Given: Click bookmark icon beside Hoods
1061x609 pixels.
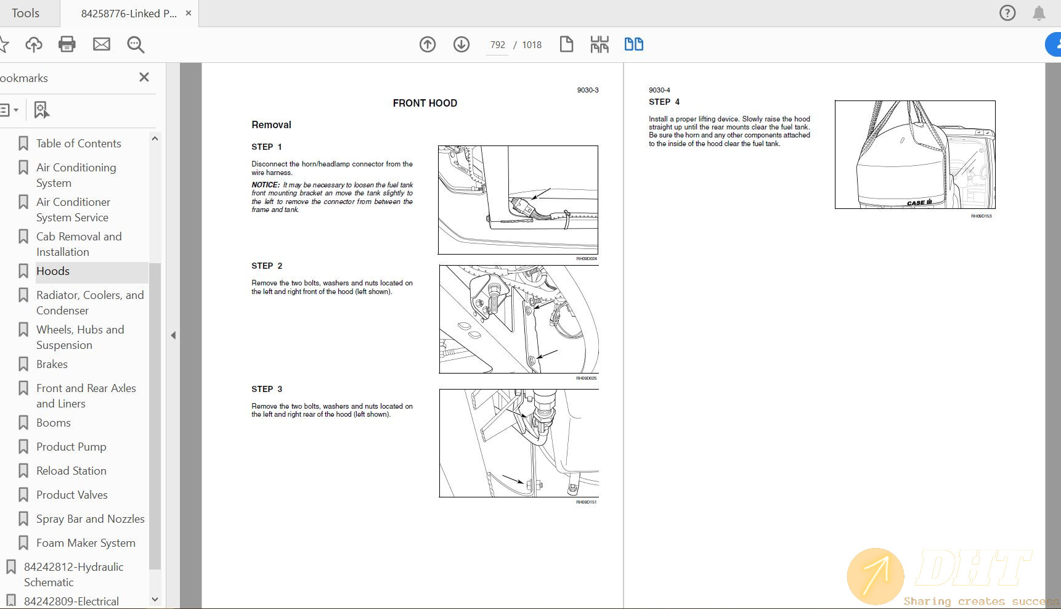Looking at the screenshot, I should 23,271.
